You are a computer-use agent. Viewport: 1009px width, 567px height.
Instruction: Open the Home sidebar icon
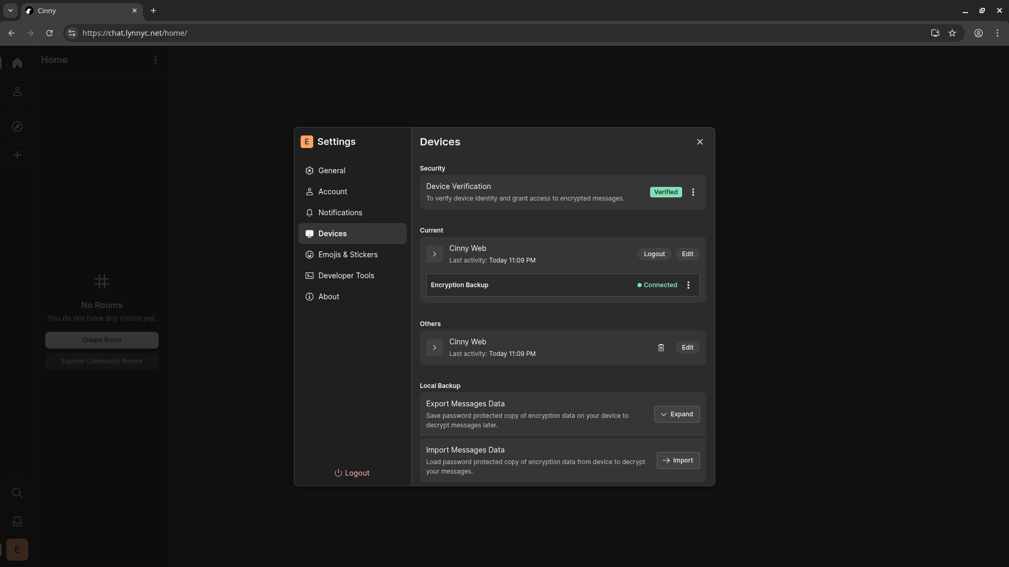17,63
